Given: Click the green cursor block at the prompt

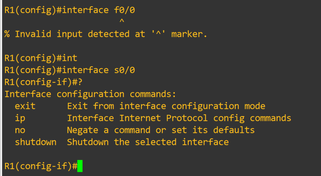Looking at the screenshot, I should coord(80,166).
